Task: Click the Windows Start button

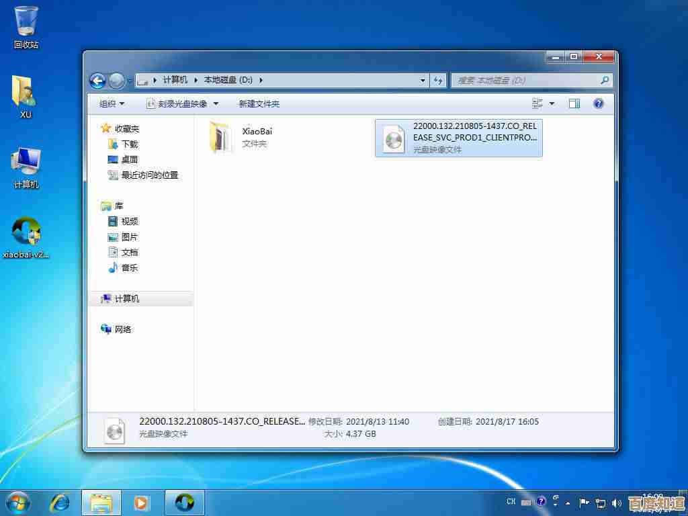Action: coord(18,502)
